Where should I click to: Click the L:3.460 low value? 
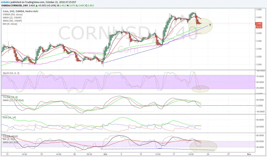pyautogui.click(x=80, y=5)
